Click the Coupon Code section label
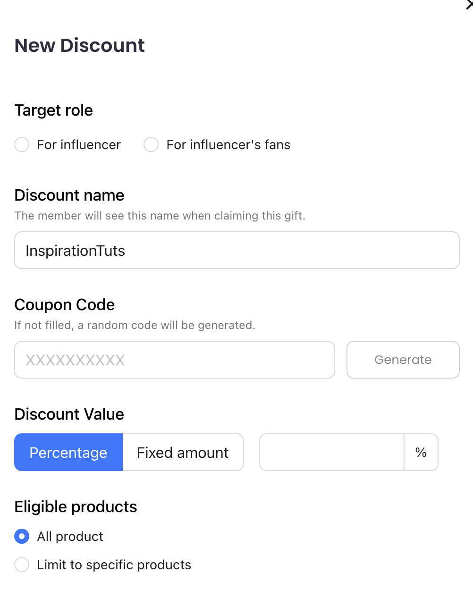Image resolution: width=473 pixels, height=591 pixels. coord(65,304)
